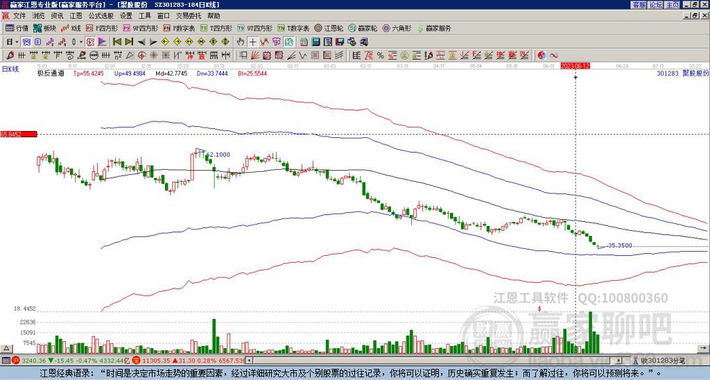Open the 公式选股 menu
The height and width of the screenshot is (380, 710).
101,16
